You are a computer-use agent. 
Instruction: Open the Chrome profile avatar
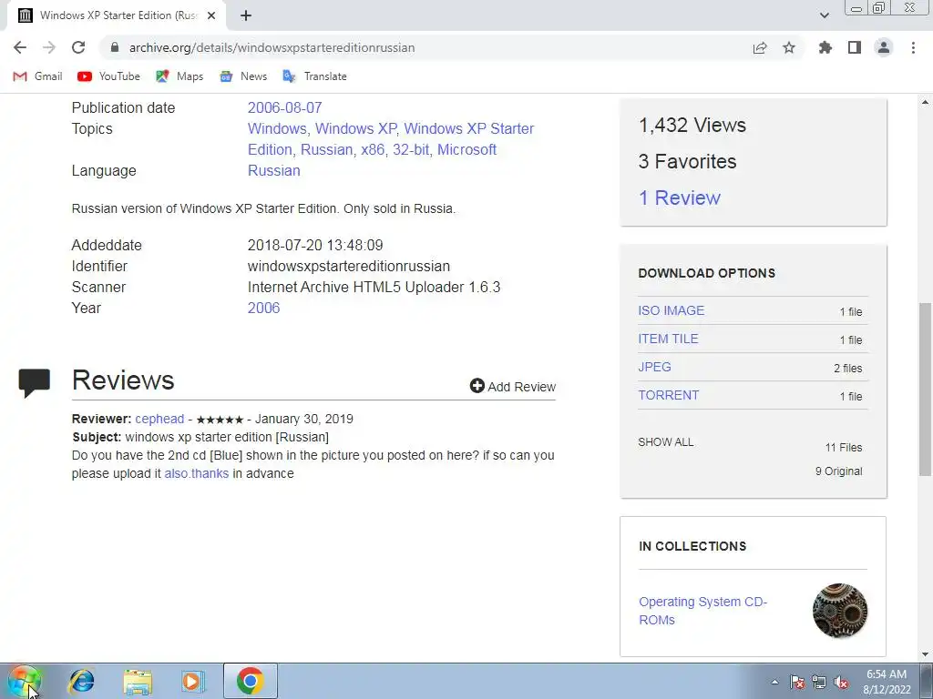click(884, 47)
